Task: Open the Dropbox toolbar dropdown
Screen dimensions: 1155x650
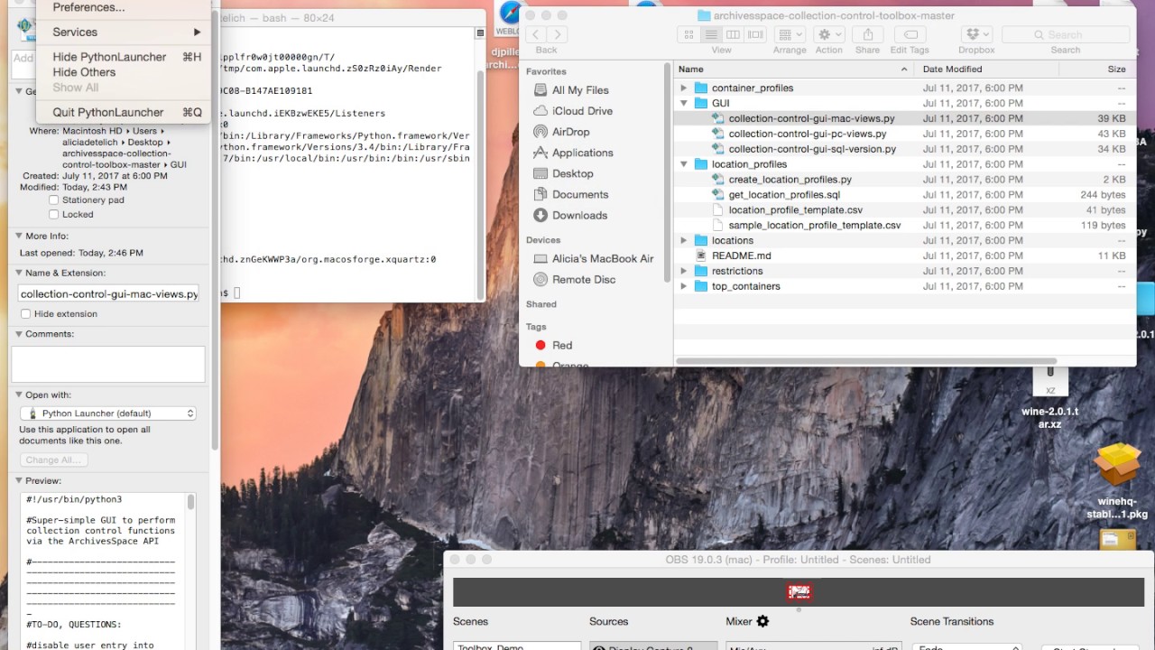Action: pos(976,34)
